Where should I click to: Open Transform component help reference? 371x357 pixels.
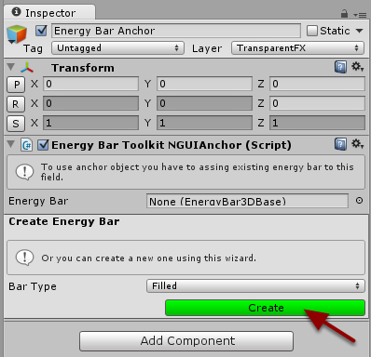(x=340, y=67)
